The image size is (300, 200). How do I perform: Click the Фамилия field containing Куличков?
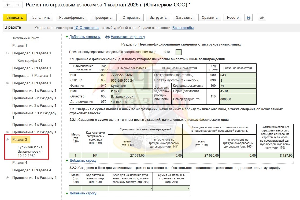(x=131, y=86)
